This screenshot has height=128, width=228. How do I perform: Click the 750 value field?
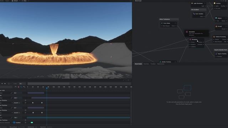pos(17,118)
